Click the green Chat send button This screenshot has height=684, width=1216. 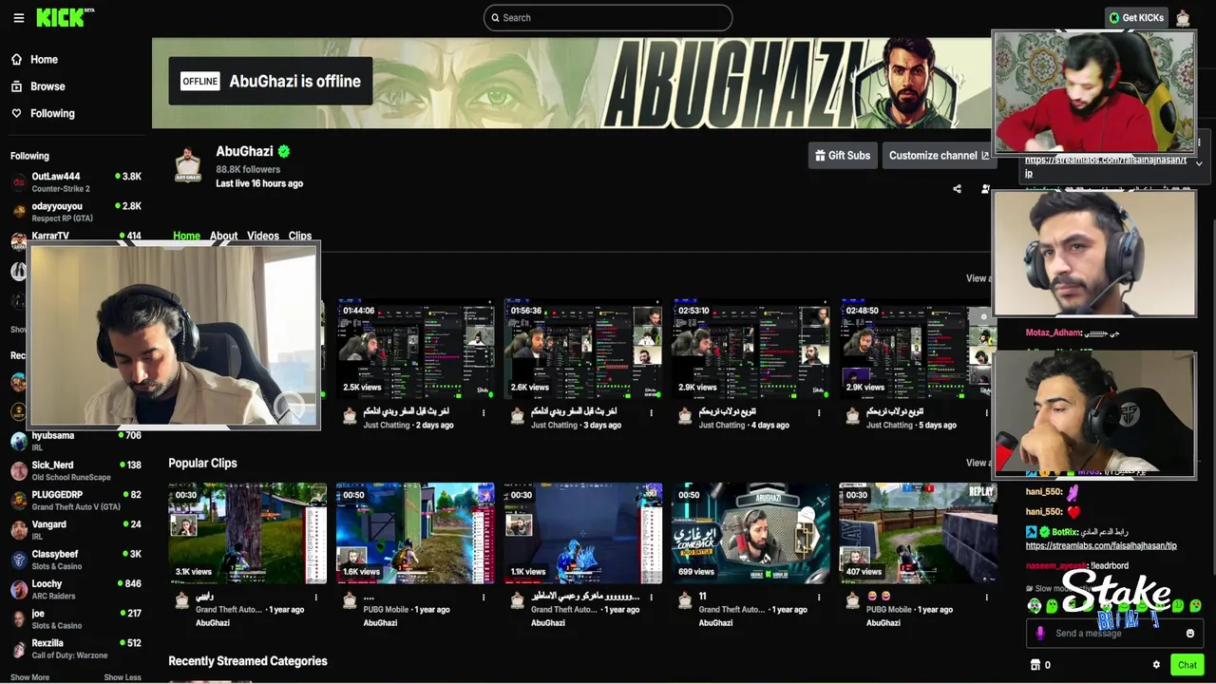click(x=1187, y=665)
